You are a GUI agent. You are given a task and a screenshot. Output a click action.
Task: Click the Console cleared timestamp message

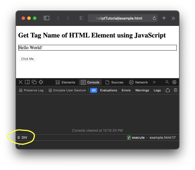click(97, 130)
